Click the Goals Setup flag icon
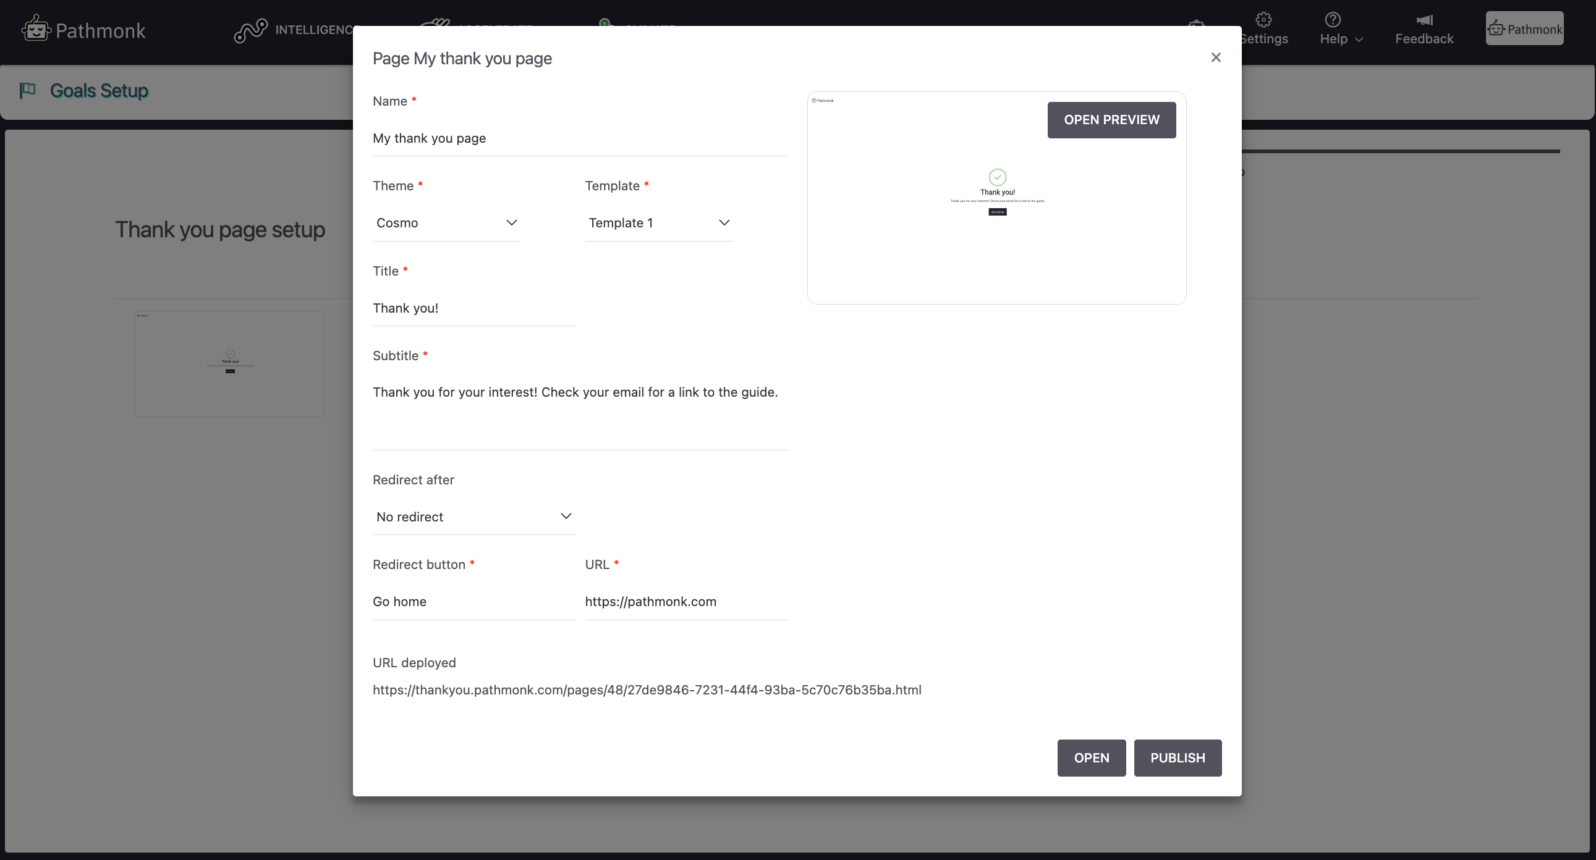Screen dimensions: 1596x860 tap(27, 90)
